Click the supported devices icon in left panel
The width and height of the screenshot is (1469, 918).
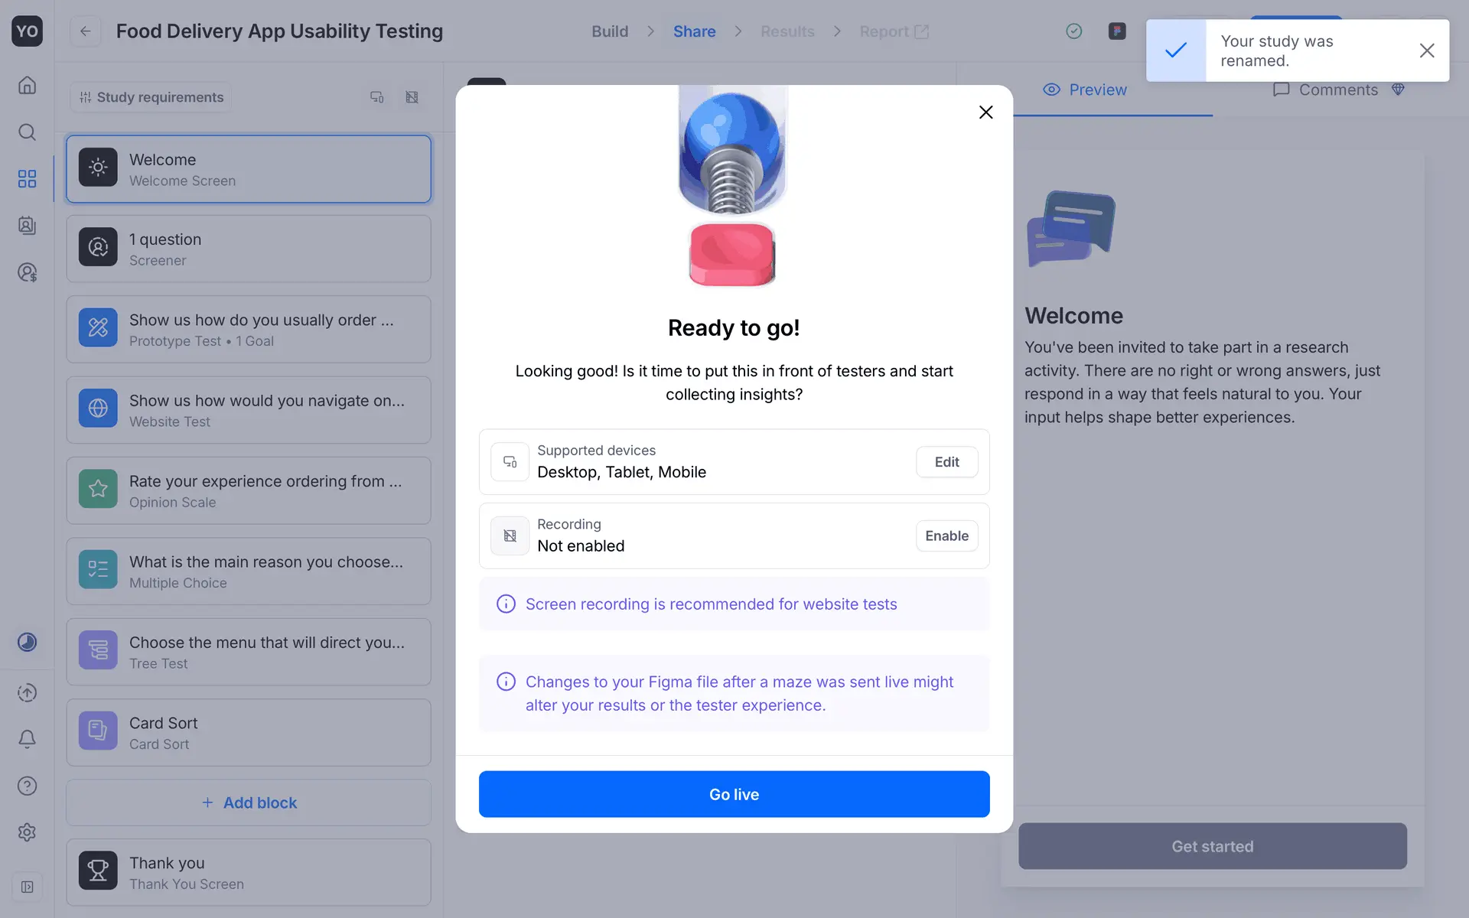[376, 97]
